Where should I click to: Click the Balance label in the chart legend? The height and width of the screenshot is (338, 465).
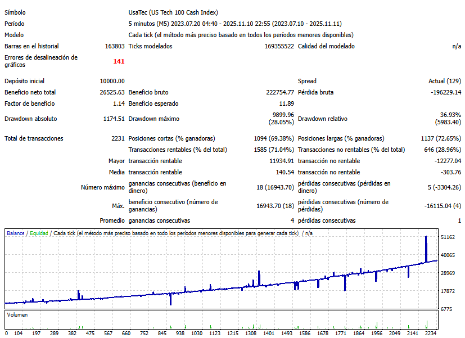(x=16, y=233)
